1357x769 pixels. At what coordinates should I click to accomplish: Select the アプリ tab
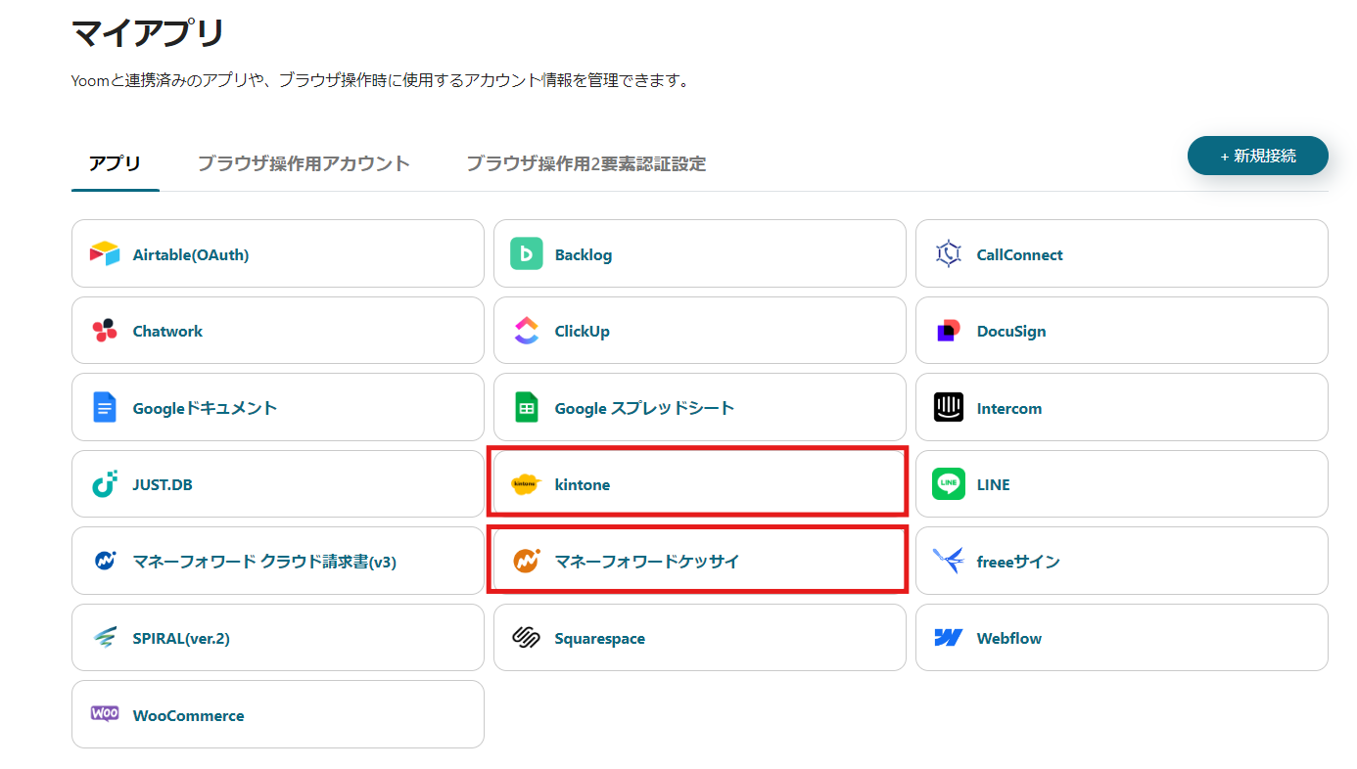pyautogui.click(x=116, y=163)
